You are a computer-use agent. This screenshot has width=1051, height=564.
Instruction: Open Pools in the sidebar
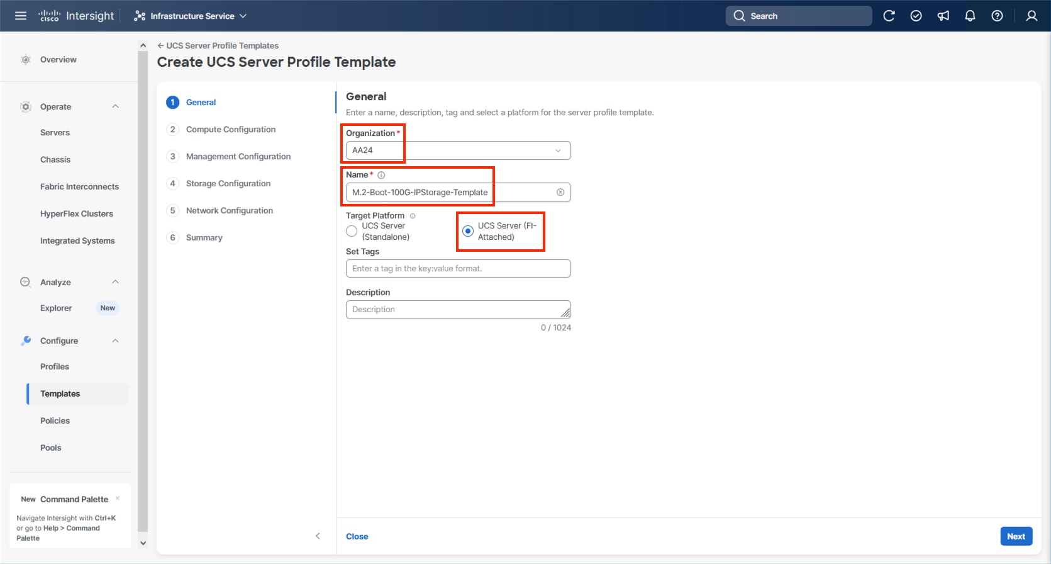point(51,448)
